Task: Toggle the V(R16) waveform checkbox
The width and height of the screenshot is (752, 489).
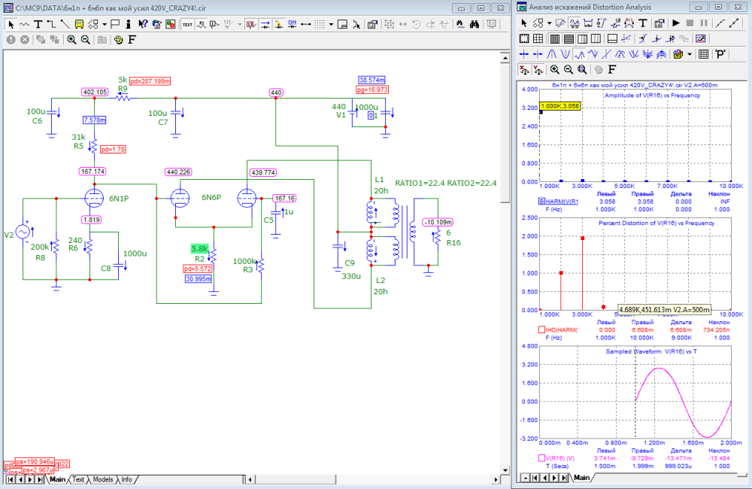Action: 541,457
